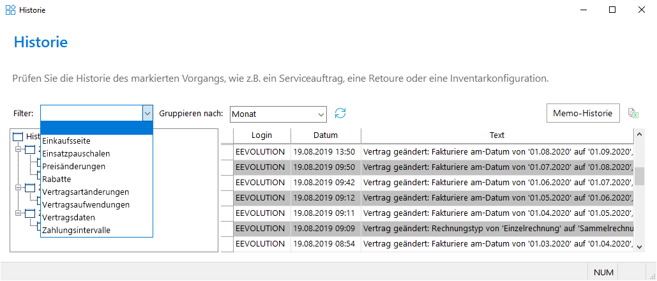
Task: Pick Zahlungsintervalle from the filter list
Action: 97,231
